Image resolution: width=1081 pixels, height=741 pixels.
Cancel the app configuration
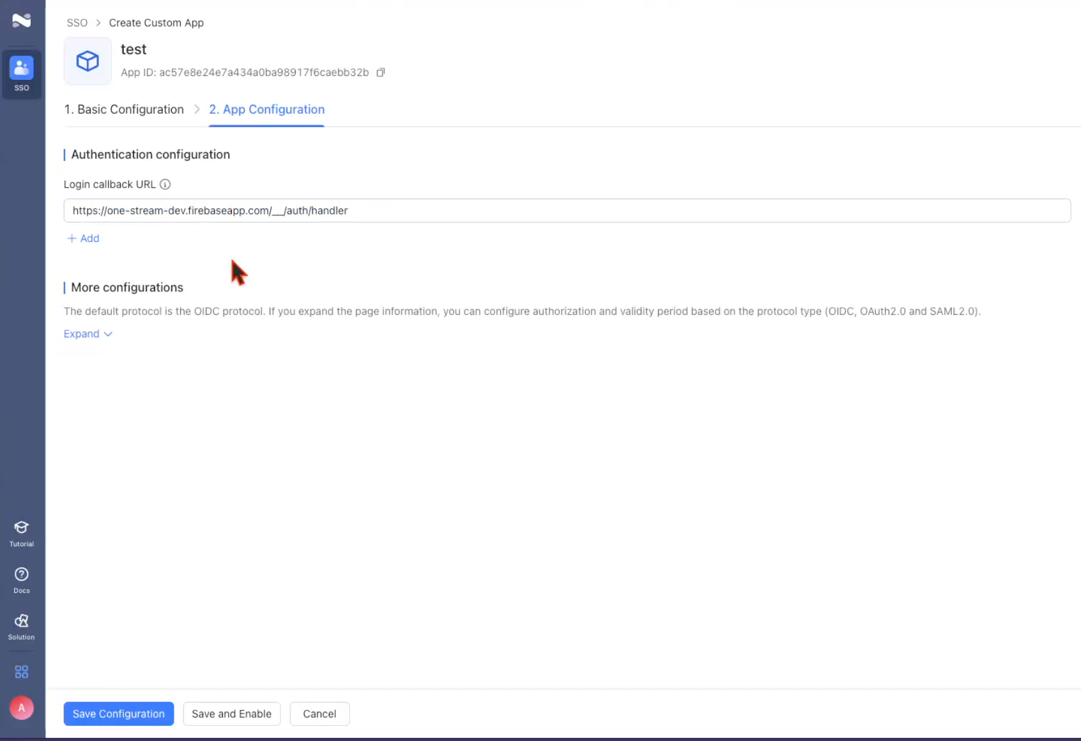(x=319, y=714)
